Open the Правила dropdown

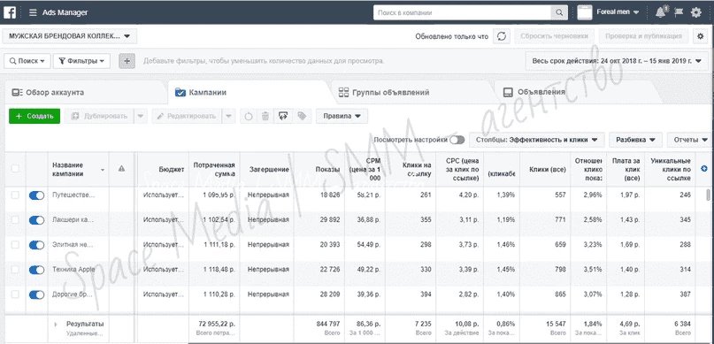[342, 116]
